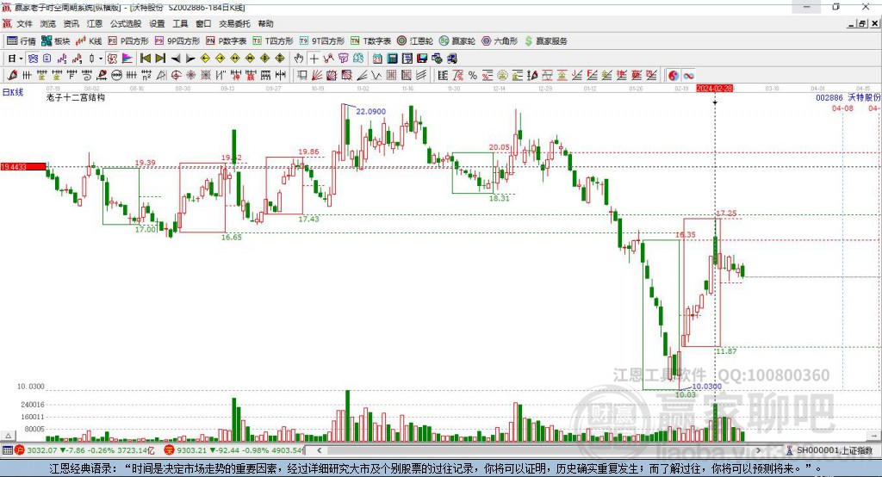Open the 交易委托 menu
Viewport: 882px width, 477px height.
[x=234, y=23]
